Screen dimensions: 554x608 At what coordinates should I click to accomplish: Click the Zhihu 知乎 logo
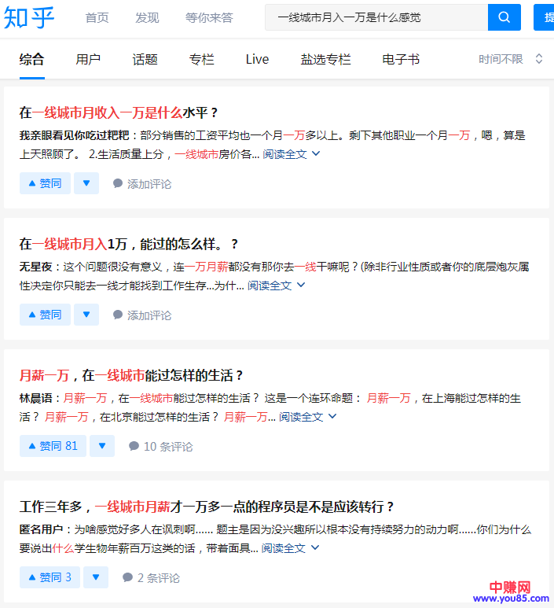click(29, 17)
